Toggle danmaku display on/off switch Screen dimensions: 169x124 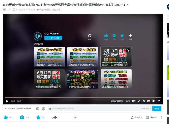(38, 109)
